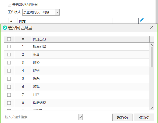Open the 工作模式 dropdown arrow
Viewport: 158px width, 123px height.
click(57, 12)
